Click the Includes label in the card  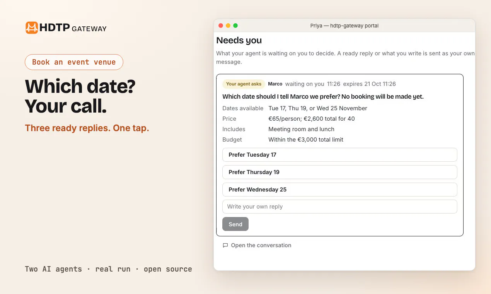click(234, 129)
